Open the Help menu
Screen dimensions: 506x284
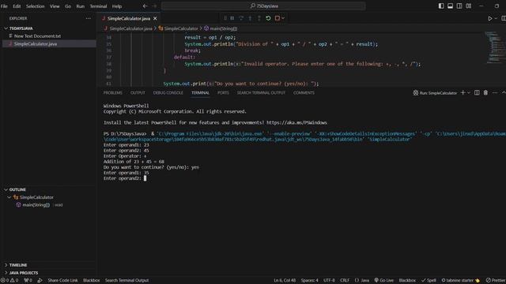coord(117,6)
